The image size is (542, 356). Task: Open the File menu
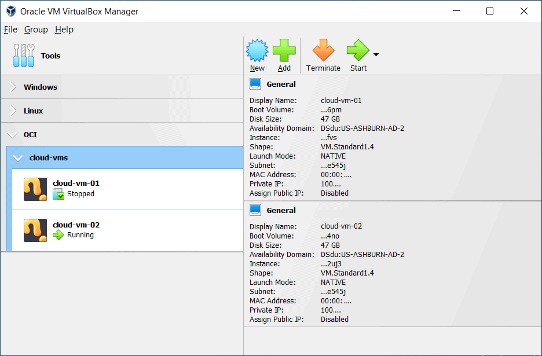coord(10,30)
